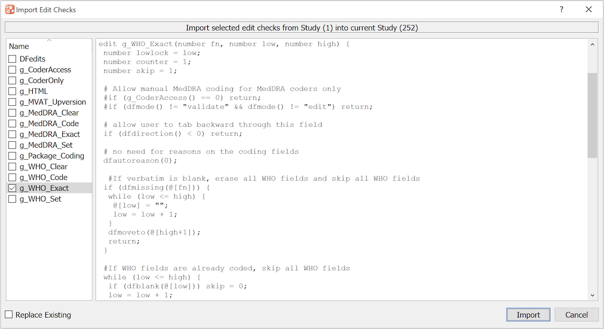Click the Import Edit Checks app icon

10,10
